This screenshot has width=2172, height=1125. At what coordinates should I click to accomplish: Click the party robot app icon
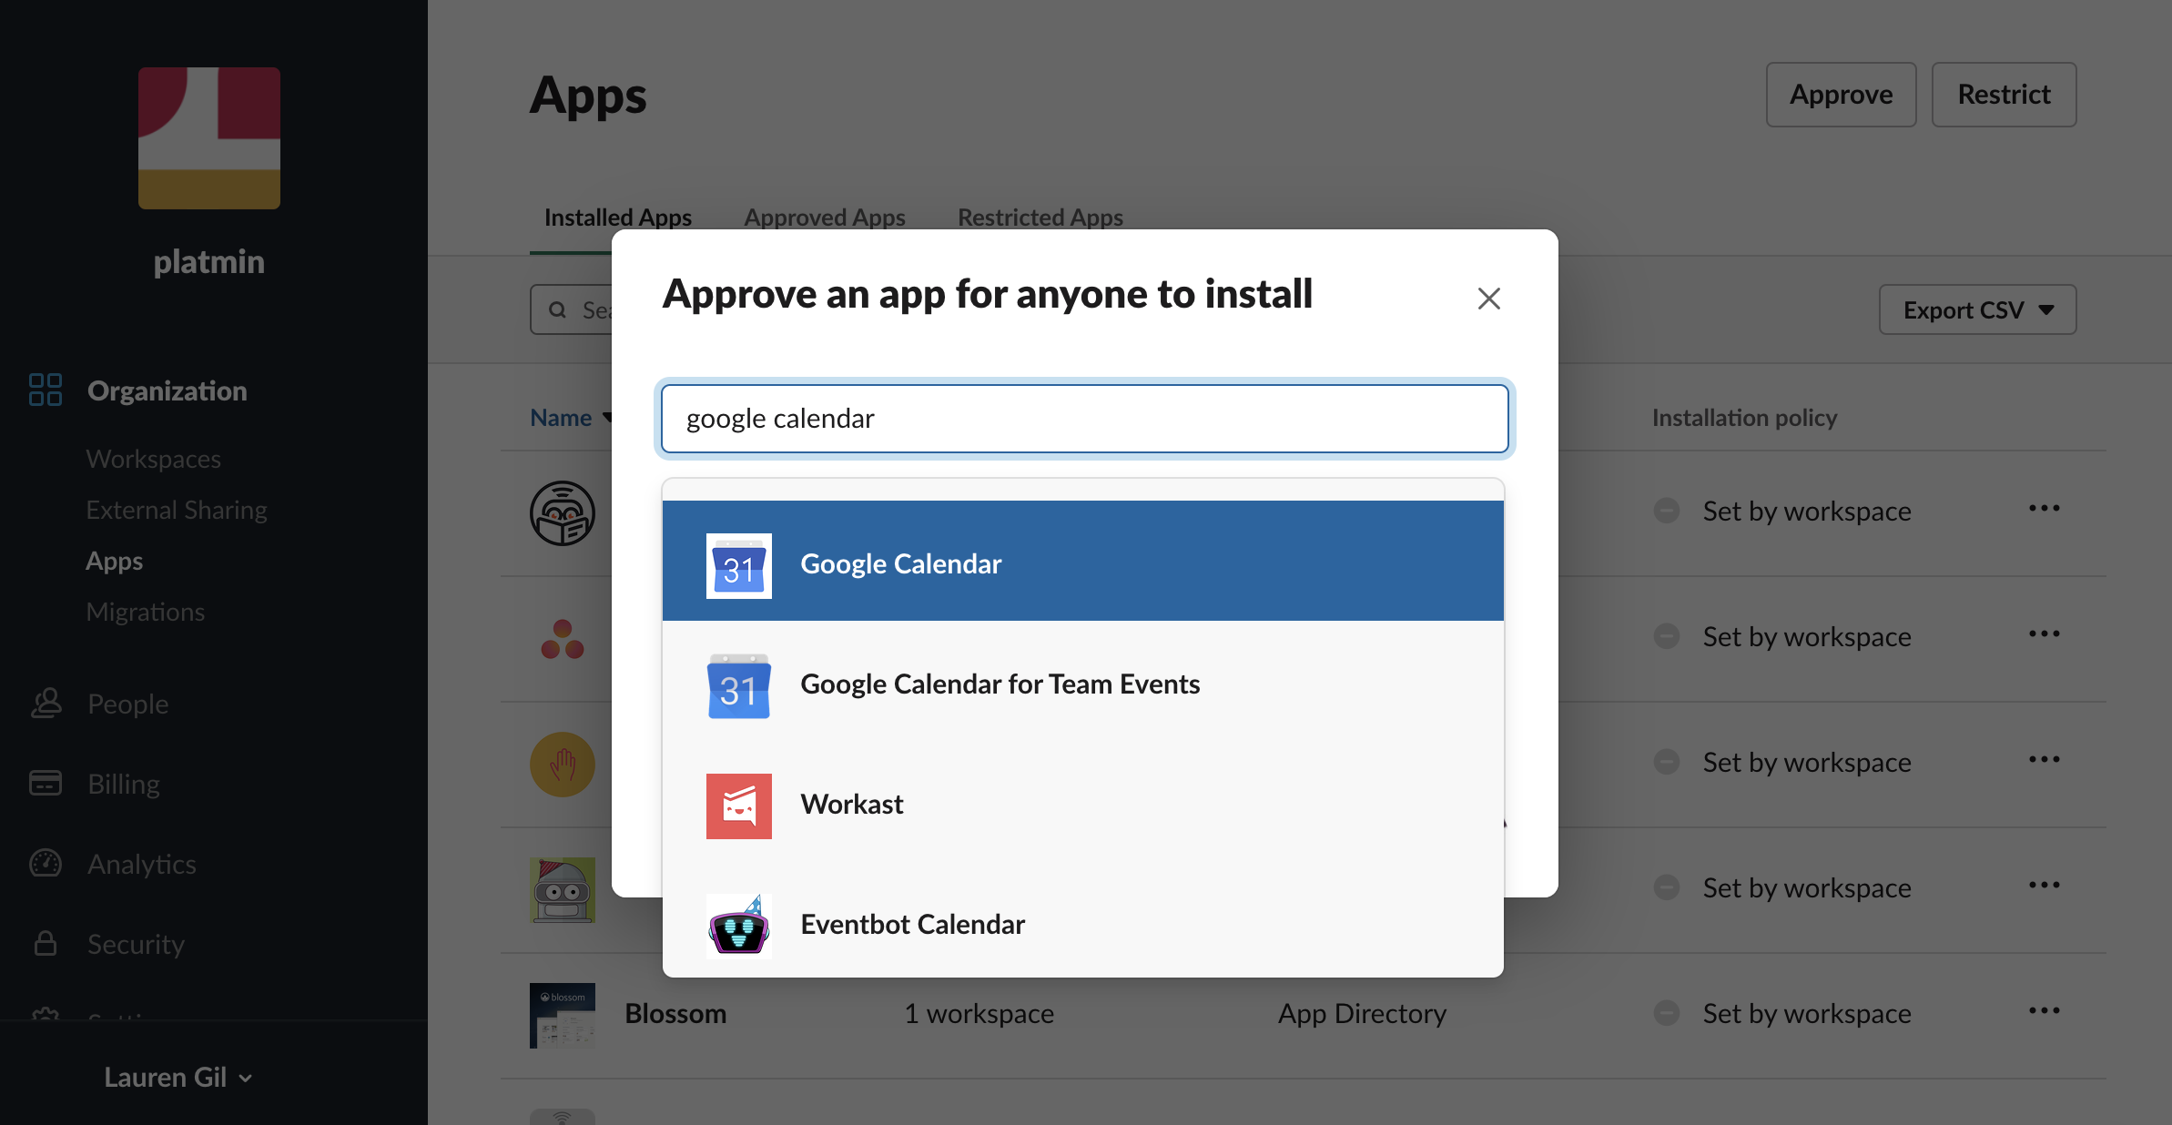[563, 890]
